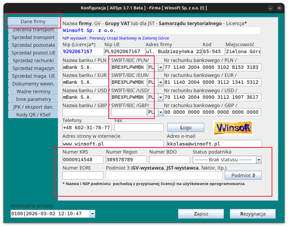Switch to the Inne parametry tab

33,99
